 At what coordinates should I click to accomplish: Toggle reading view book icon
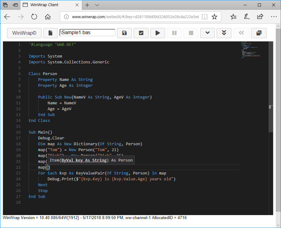[x=205, y=17]
